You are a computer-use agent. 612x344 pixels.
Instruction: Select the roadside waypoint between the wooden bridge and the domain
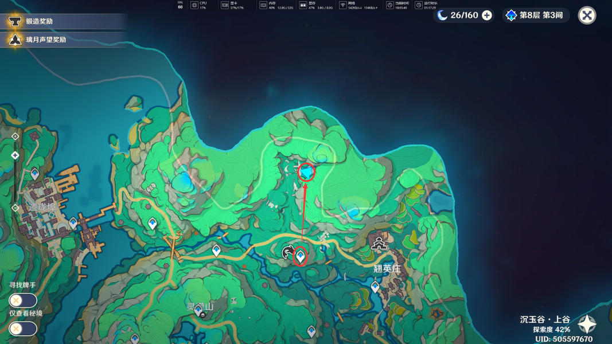(x=216, y=250)
